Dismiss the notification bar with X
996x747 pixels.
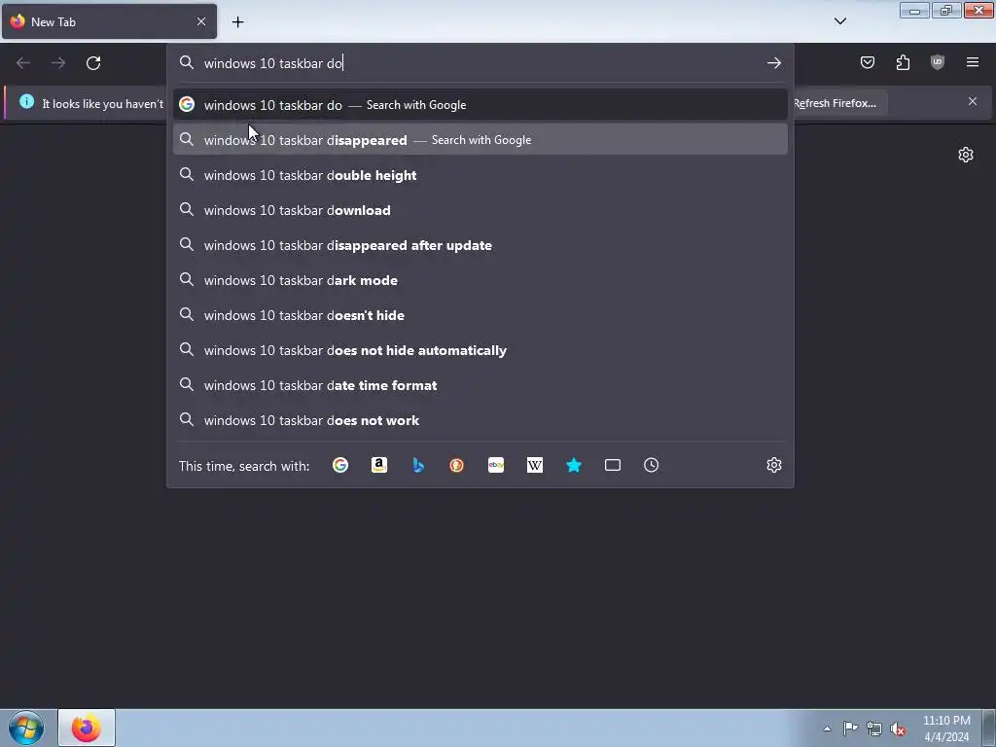pos(973,101)
